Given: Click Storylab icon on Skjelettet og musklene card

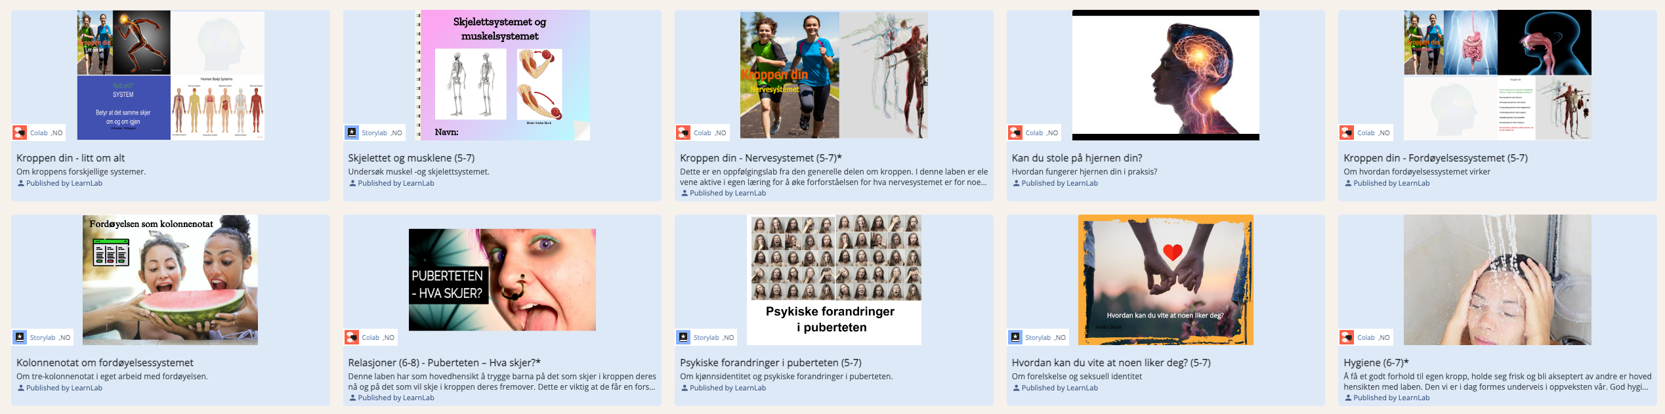Looking at the screenshot, I should (352, 133).
